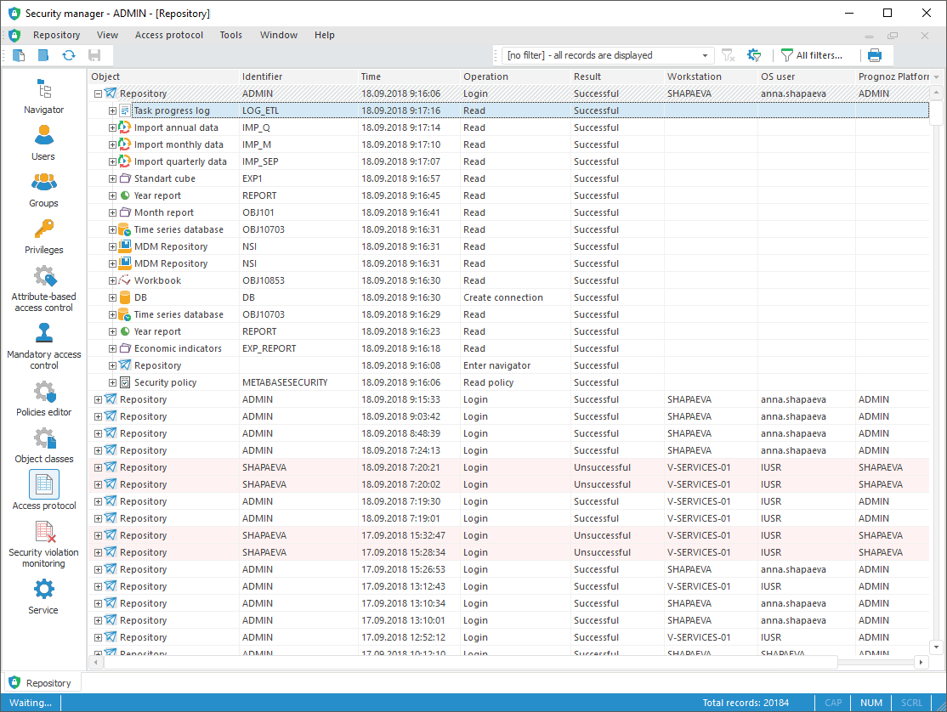Click the Print icon in toolbar

pyautogui.click(x=875, y=55)
